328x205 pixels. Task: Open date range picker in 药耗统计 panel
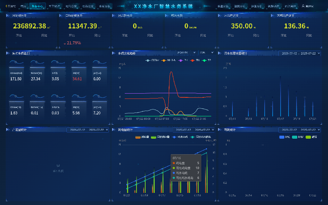tap(299, 130)
